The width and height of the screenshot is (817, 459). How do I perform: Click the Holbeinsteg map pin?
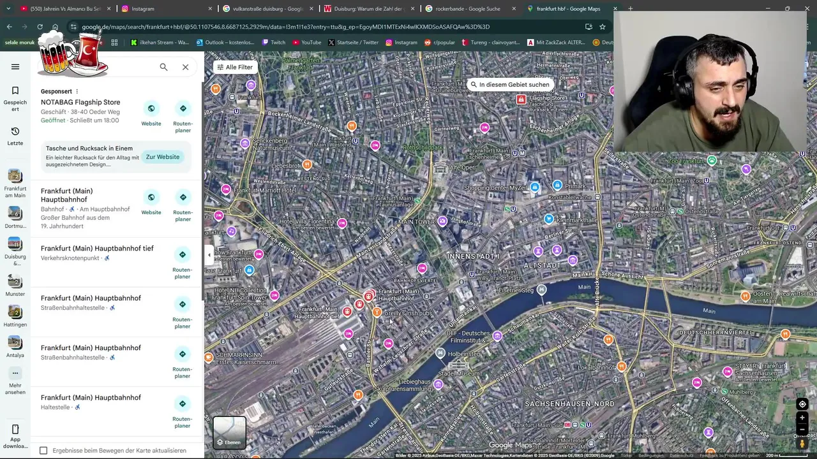coord(440,353)
